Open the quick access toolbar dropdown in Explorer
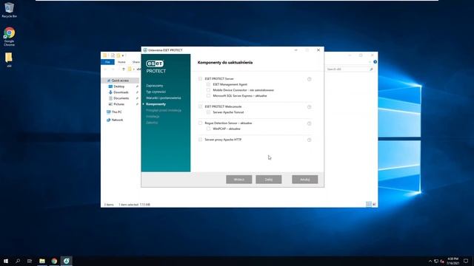 coord(123,55)
